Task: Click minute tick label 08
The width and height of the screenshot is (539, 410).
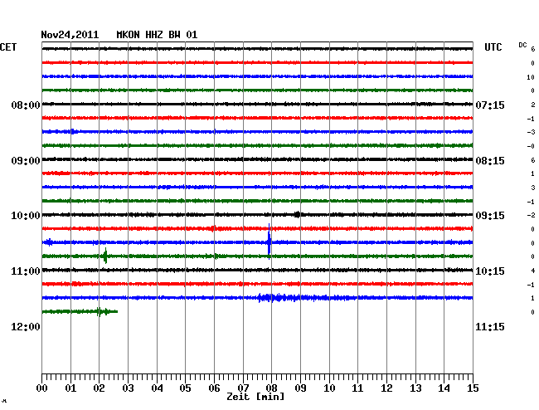Action: (271, 388)
